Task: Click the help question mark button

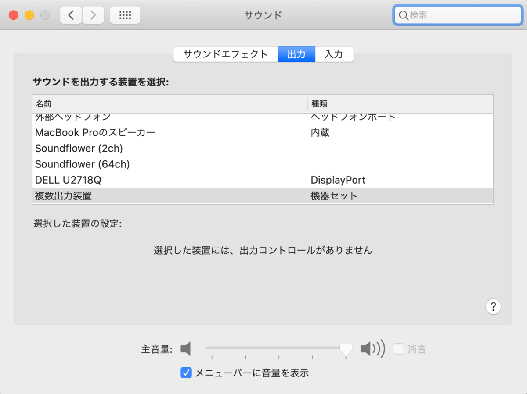Action: click(x=493, y=307)
